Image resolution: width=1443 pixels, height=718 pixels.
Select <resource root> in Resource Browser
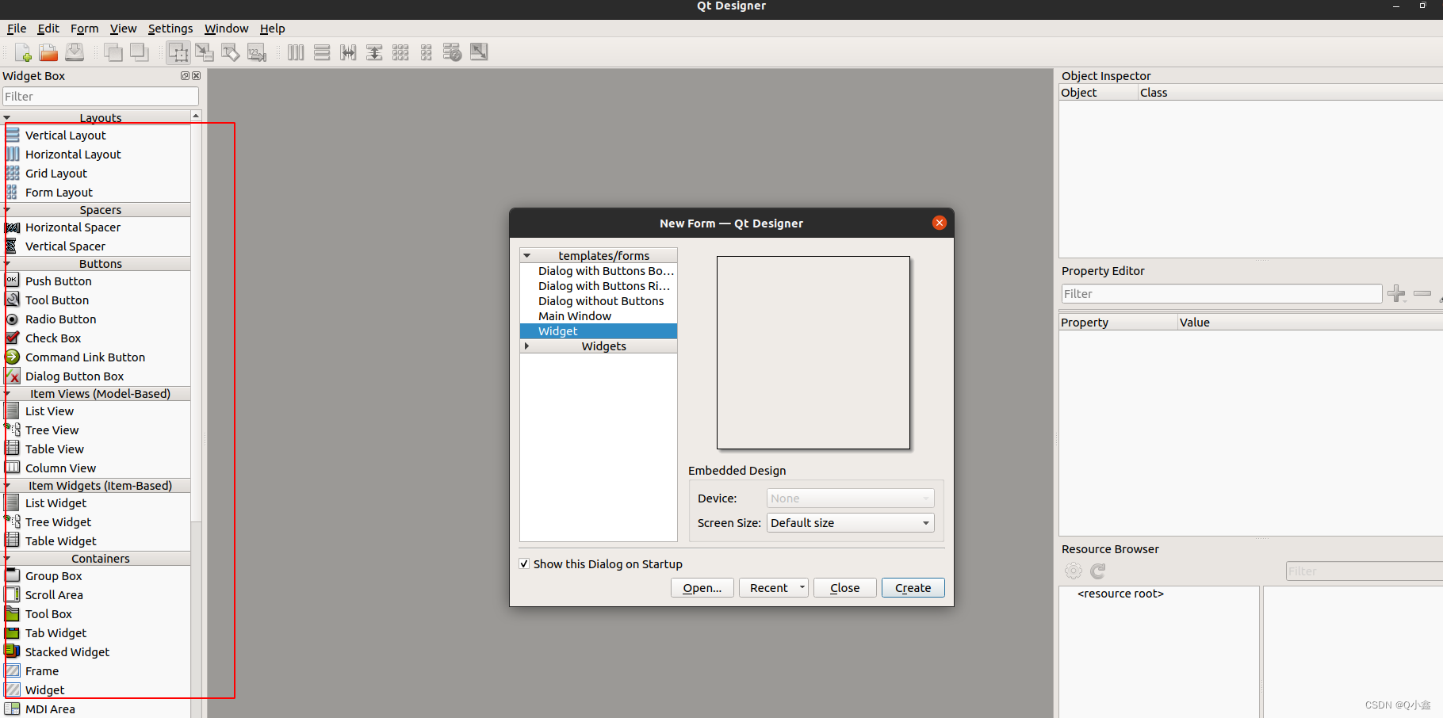click(1120, 594)
